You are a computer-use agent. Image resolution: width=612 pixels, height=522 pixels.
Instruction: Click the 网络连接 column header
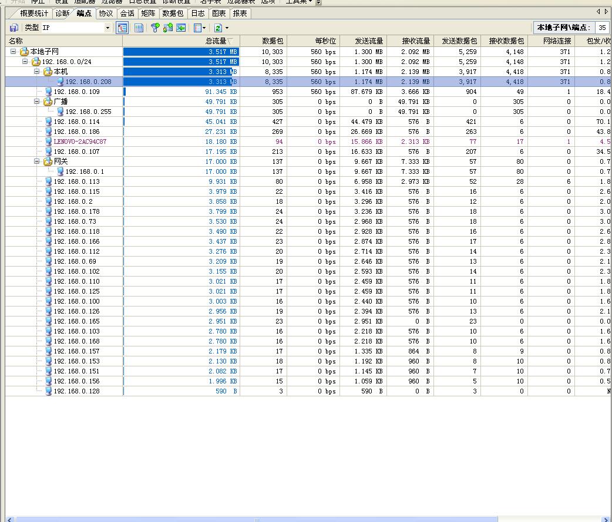556,41
